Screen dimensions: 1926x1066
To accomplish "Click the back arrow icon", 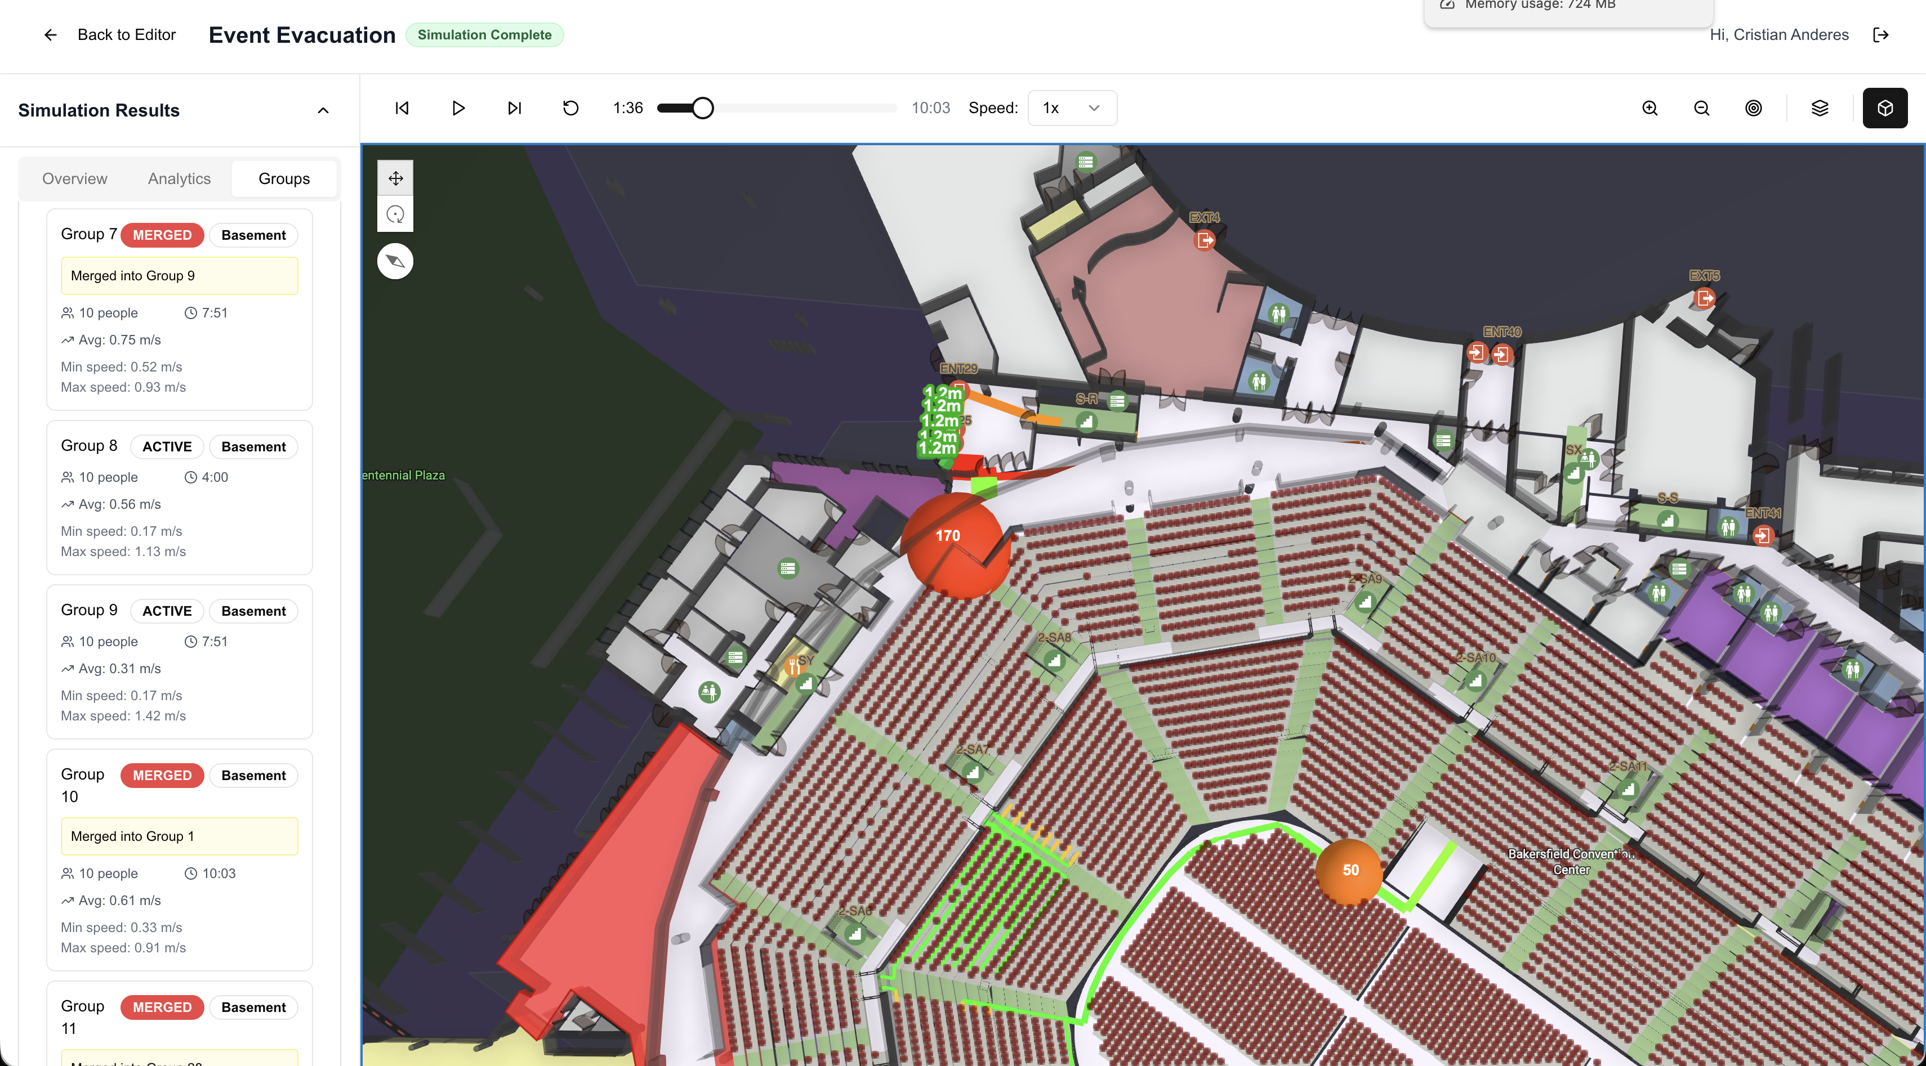I will (x=50, y=35).
